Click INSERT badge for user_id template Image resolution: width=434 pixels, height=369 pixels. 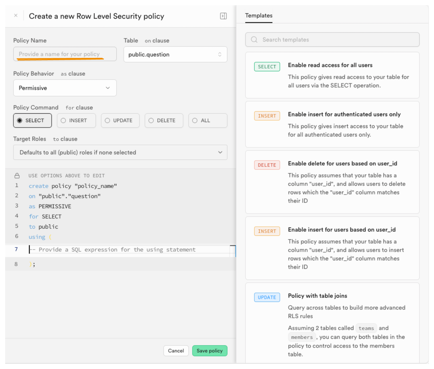tap(267, 231)
